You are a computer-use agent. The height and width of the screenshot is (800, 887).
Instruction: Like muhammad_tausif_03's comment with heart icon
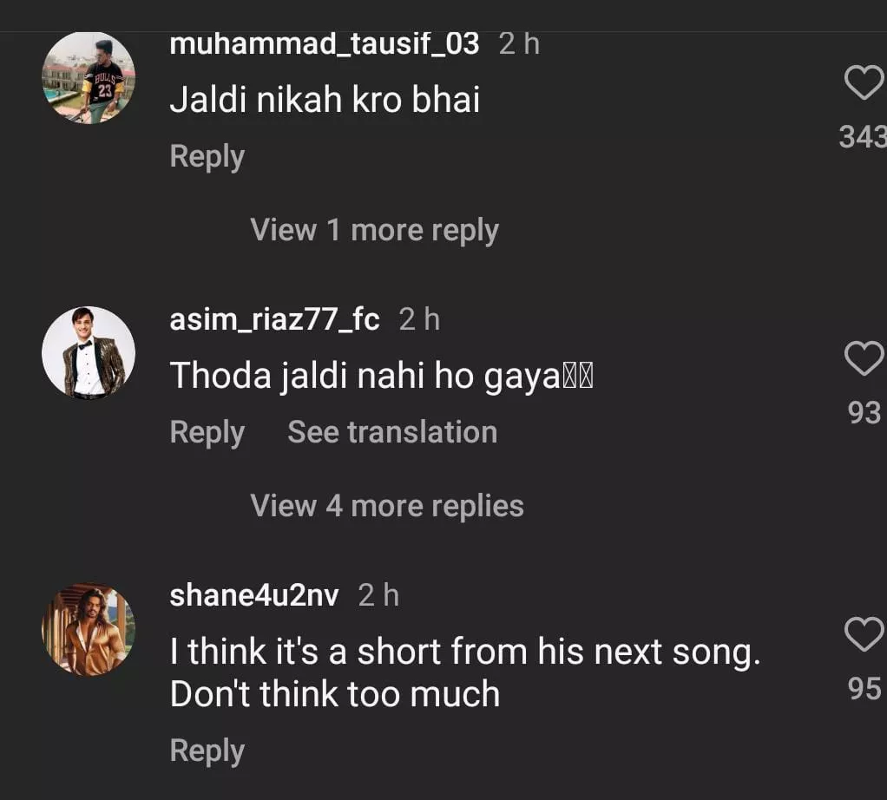pyautogui.click(x=864, y=84)
